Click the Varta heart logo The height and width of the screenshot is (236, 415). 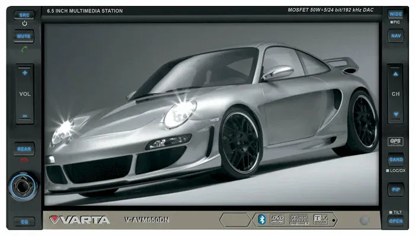pyautogui.click(x=55, y=219)
